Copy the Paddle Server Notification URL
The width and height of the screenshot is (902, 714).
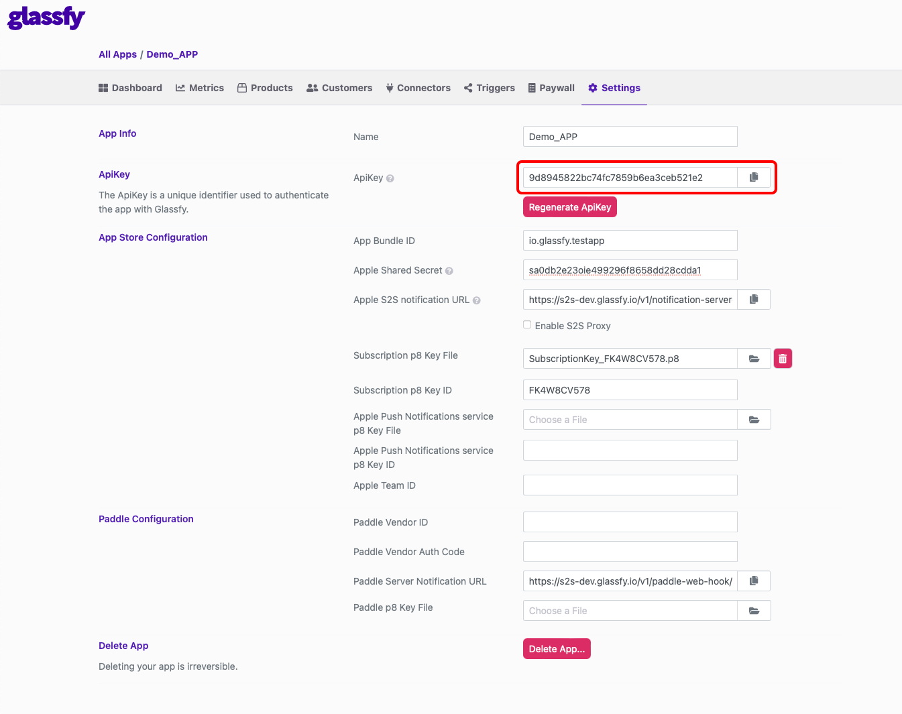[754, 581]
